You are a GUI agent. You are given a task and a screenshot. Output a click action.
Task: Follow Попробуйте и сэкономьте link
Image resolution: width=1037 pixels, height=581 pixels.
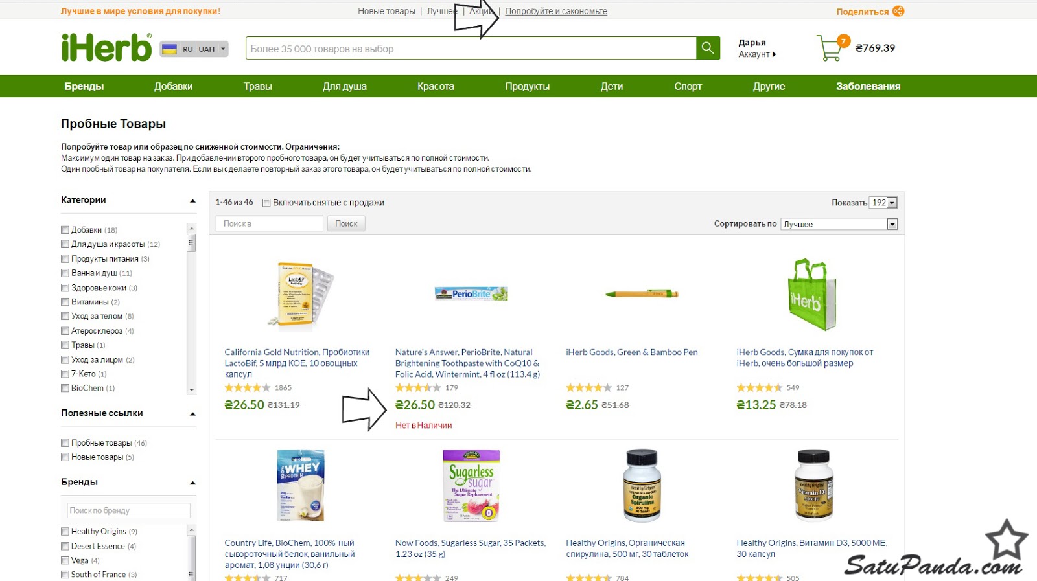(556, 11)
